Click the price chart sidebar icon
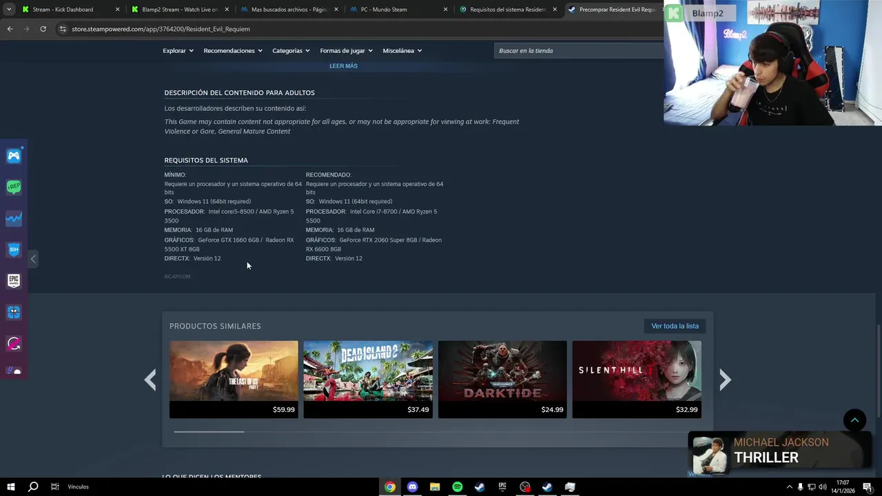 [14, 218]
